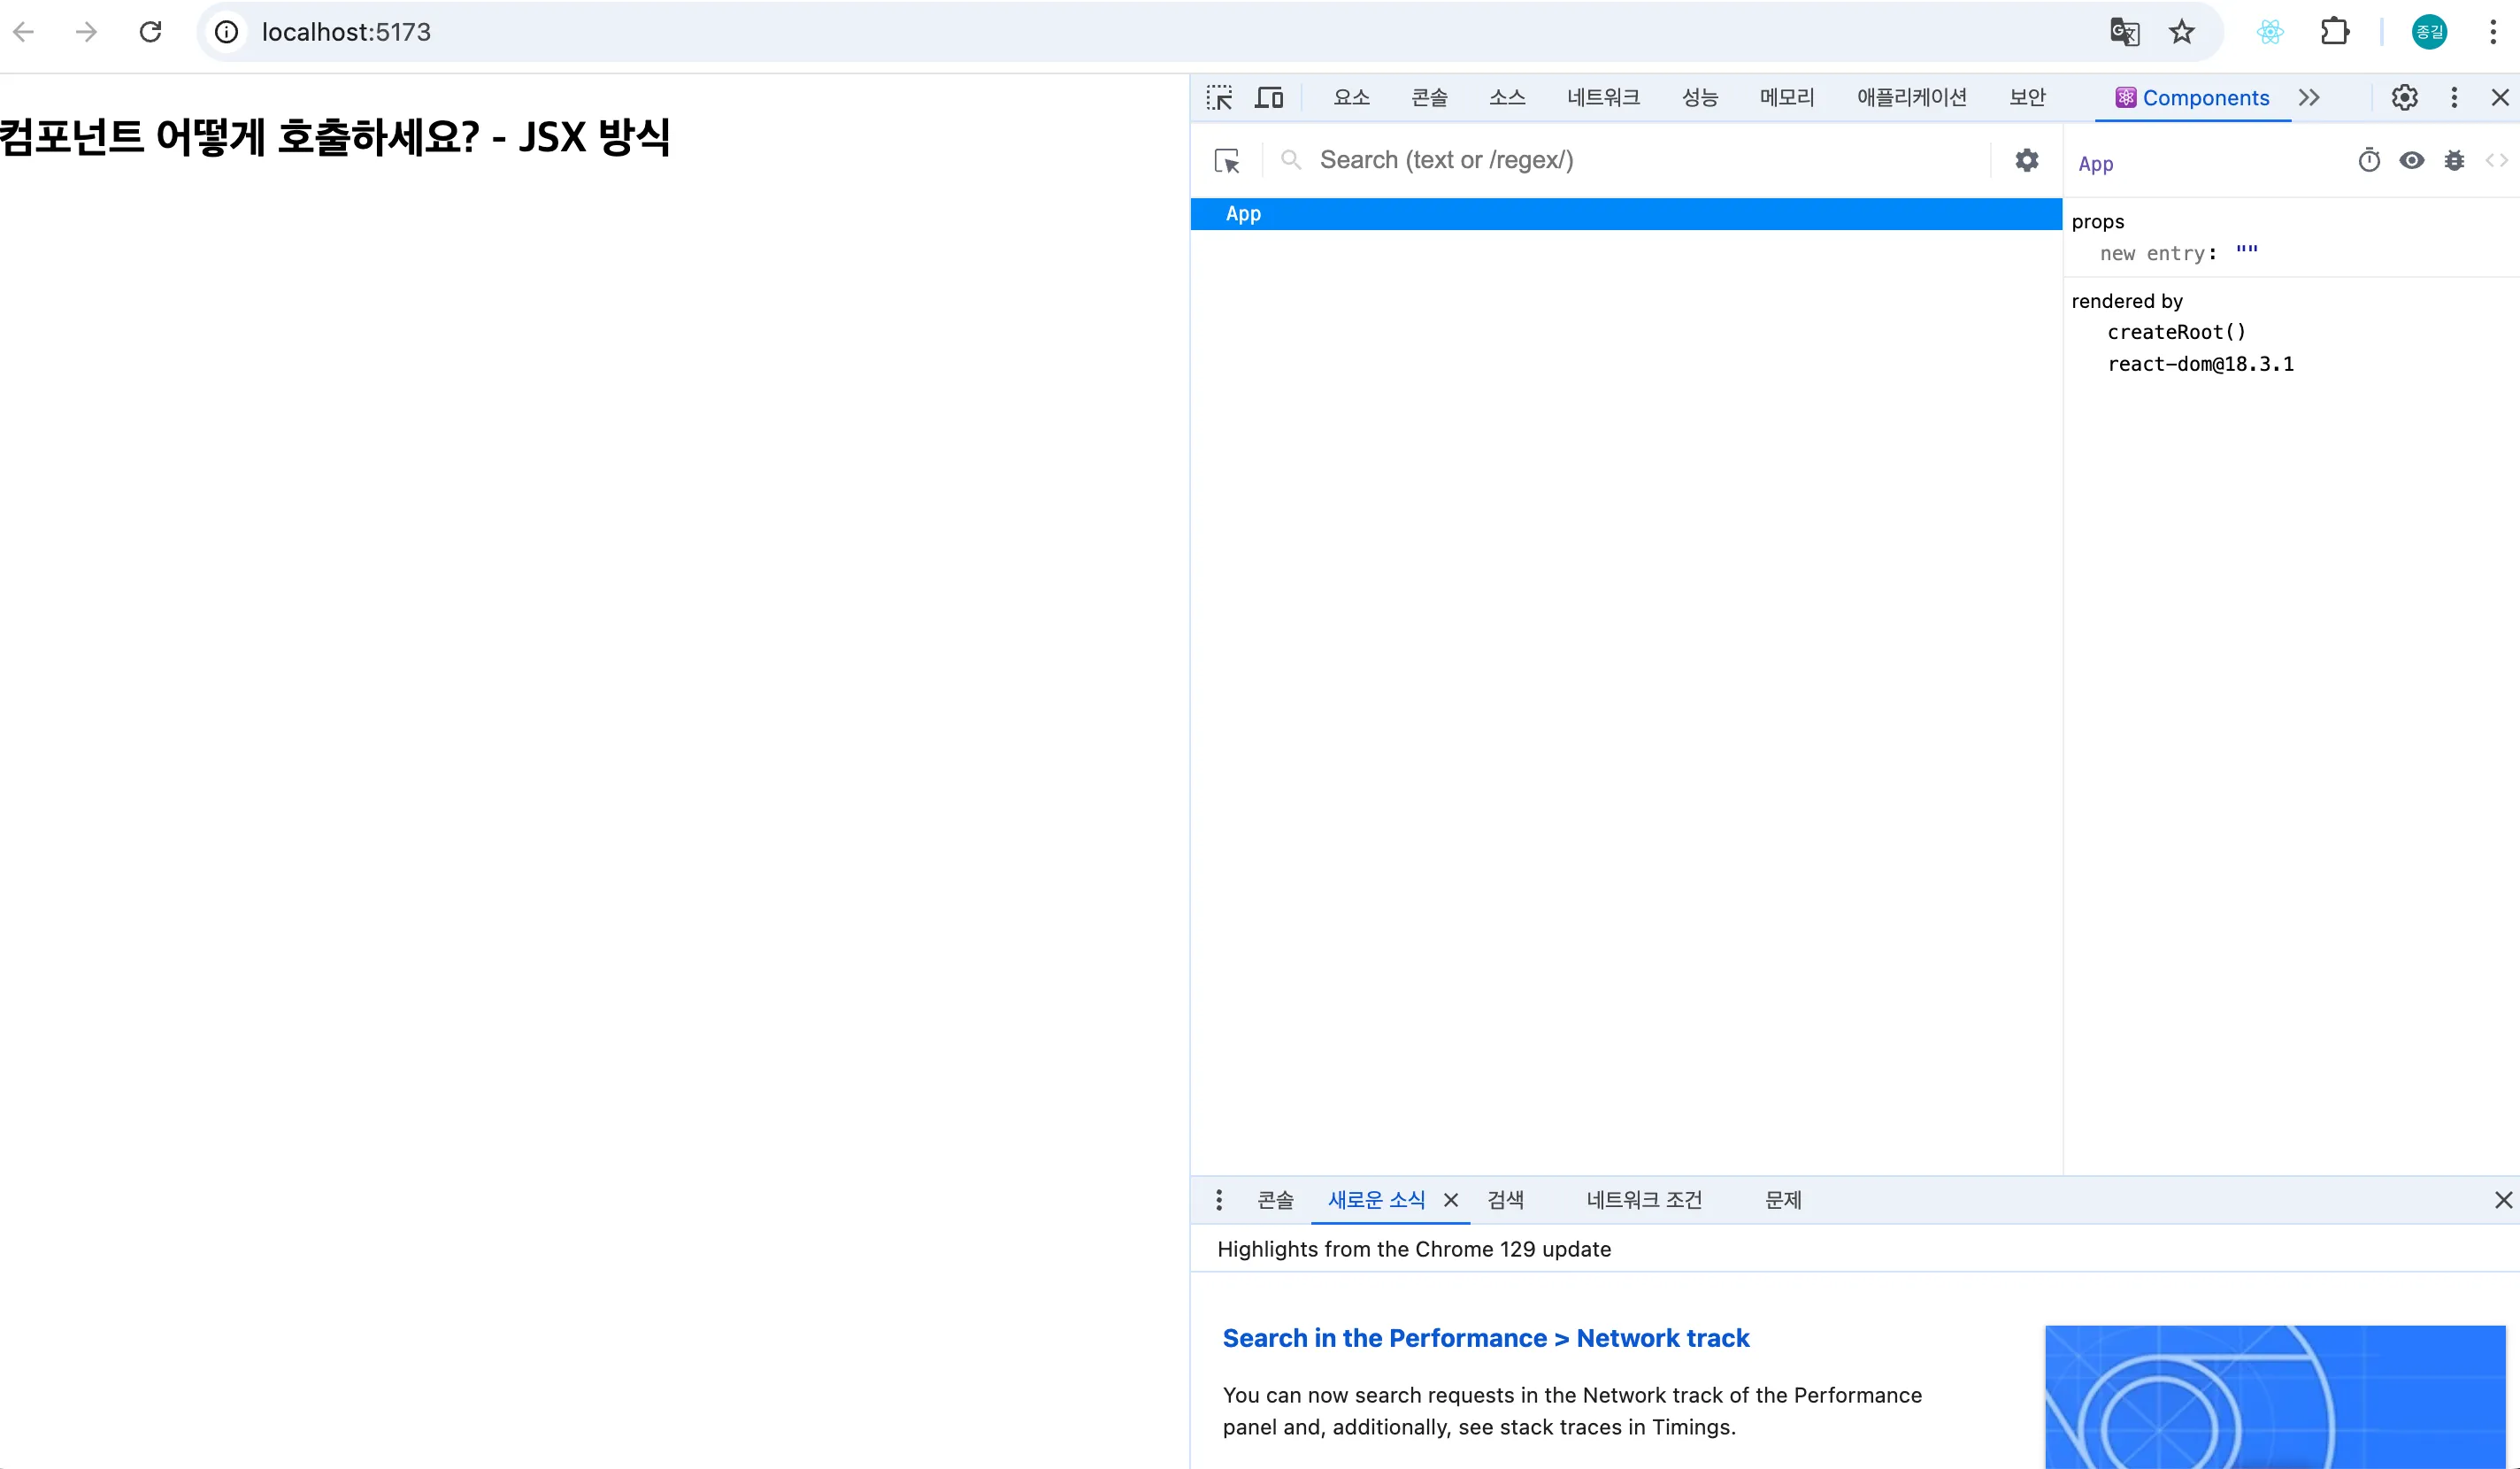Click the React DevTools extension icon in toolbar
2520x1469 pixels.
tap(2270, 32)
